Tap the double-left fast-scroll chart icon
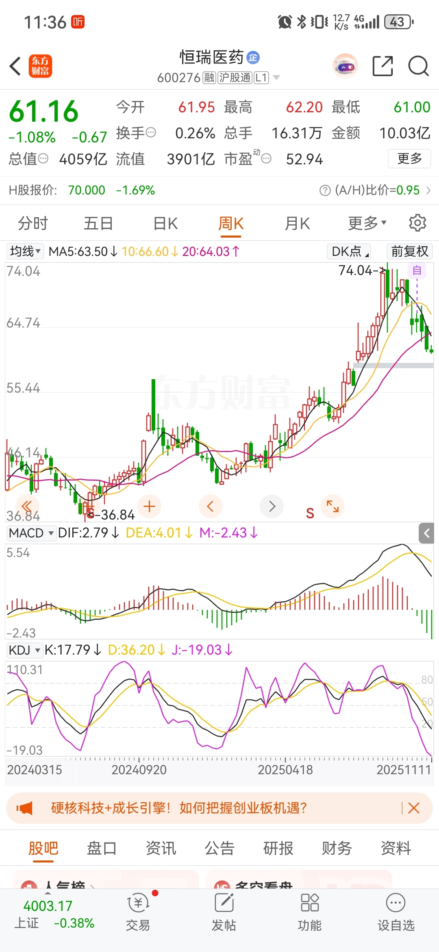The height and width of the screenshot is (952, 439). coord(27,507)
